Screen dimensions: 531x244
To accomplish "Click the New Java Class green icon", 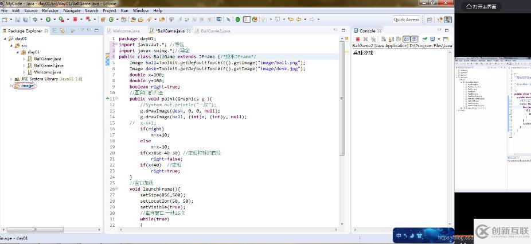I will 110,20.
